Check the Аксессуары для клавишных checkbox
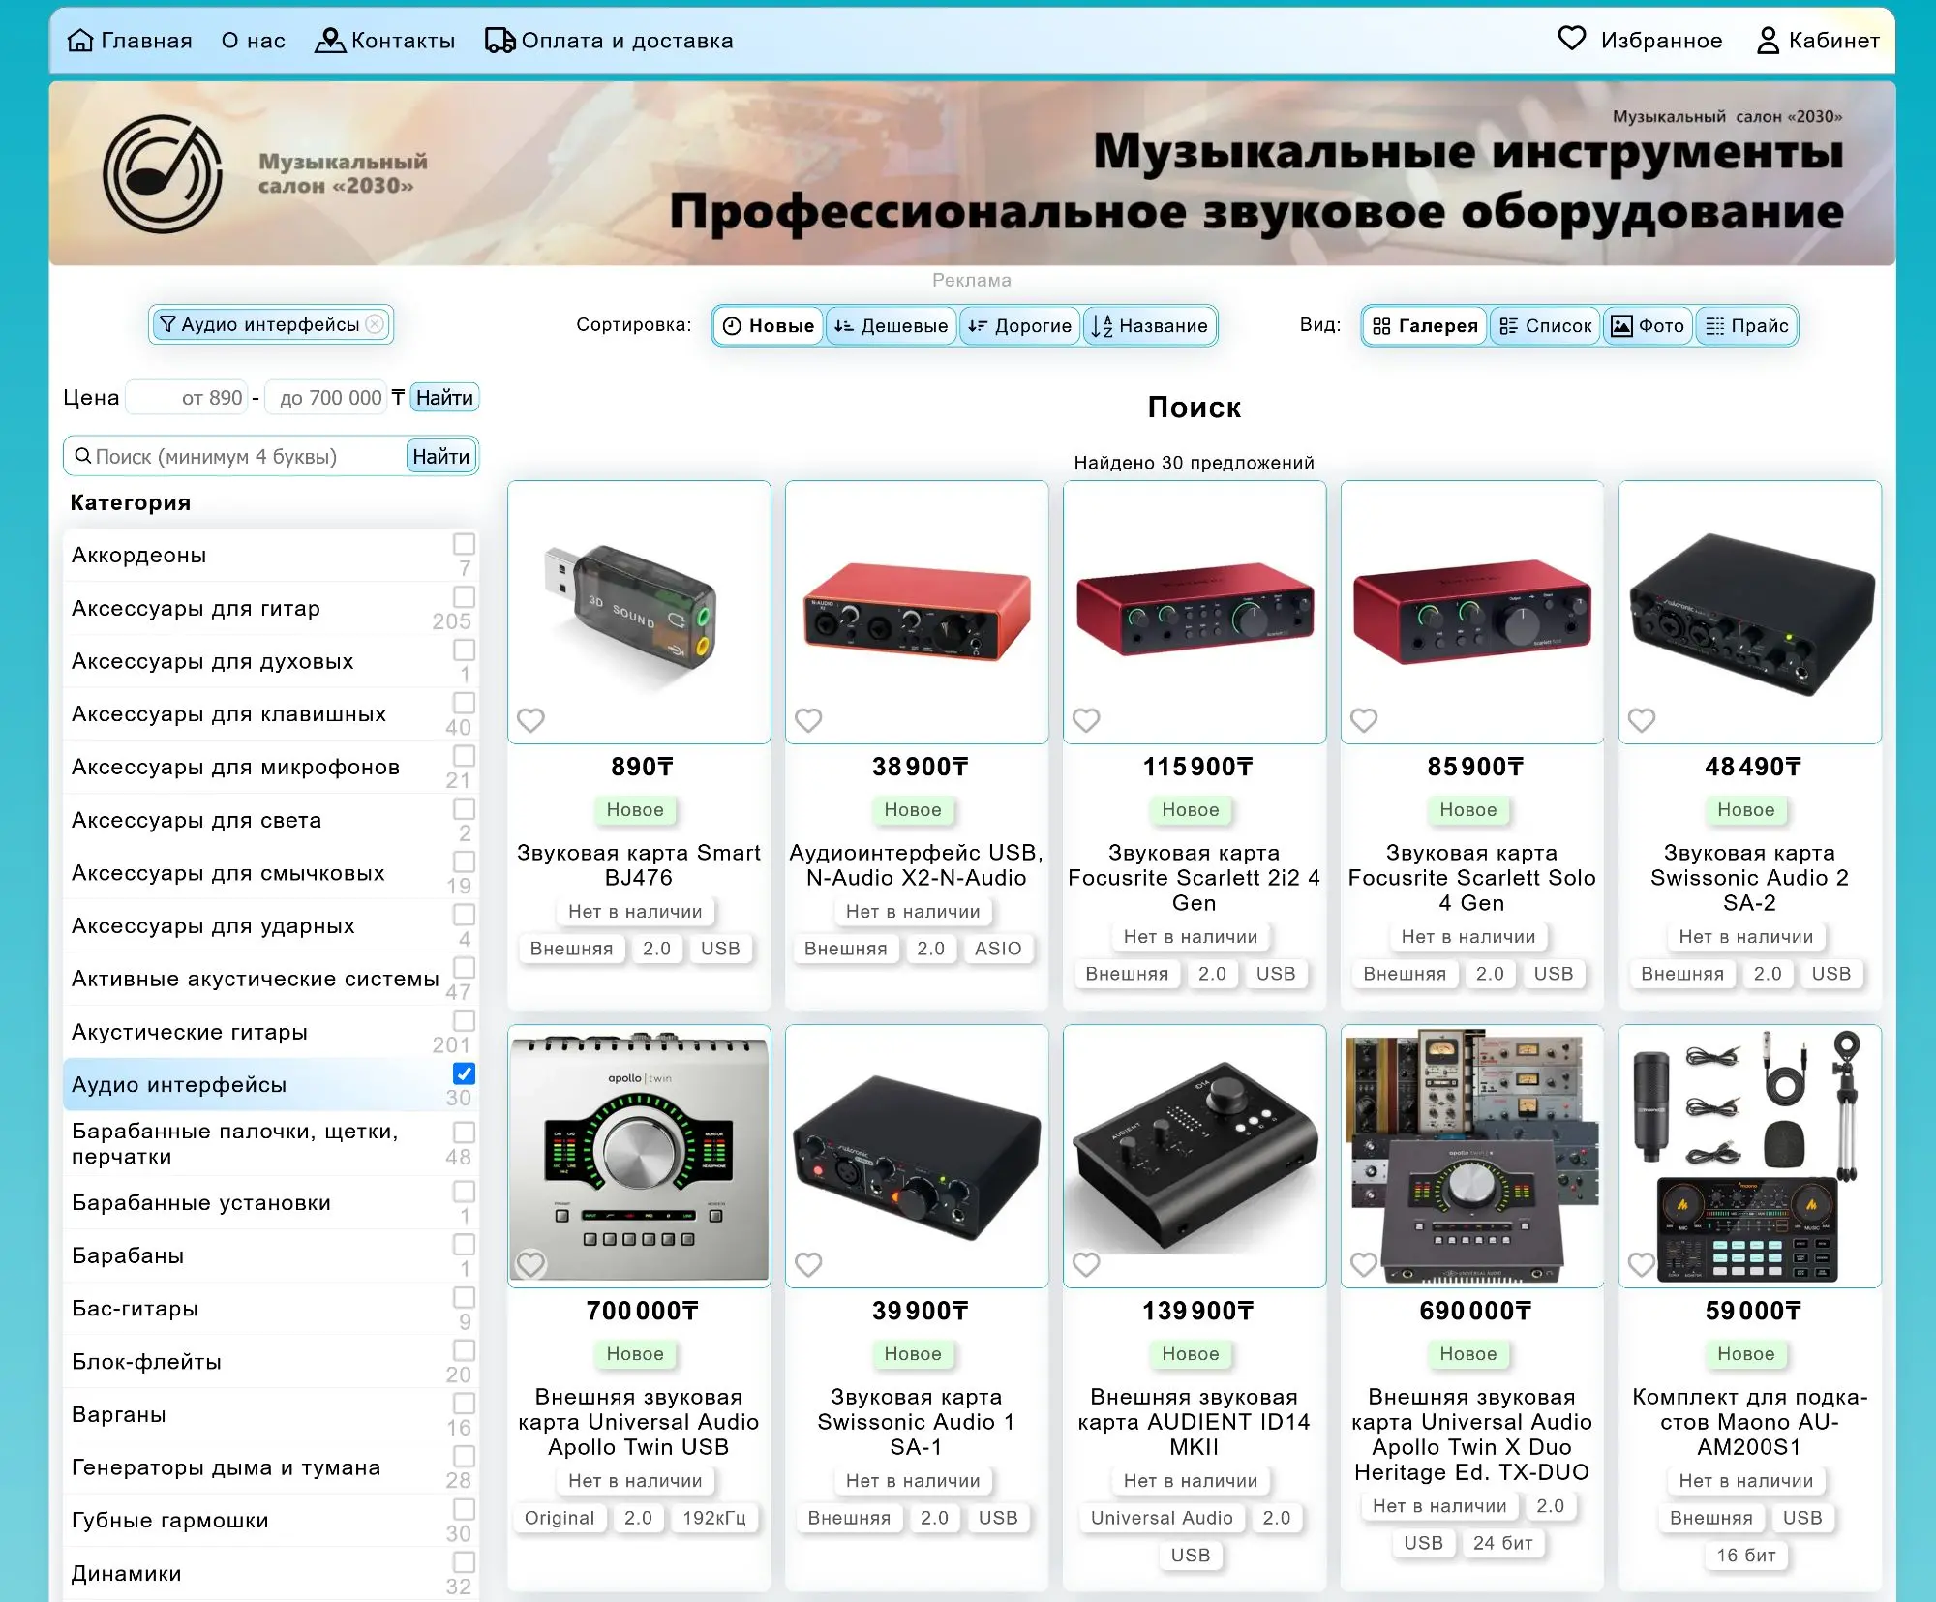This screenshot has height=1602, width=1936. (465, 702)
